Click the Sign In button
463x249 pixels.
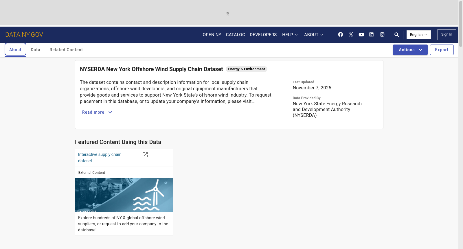click(x=447, y=35)
